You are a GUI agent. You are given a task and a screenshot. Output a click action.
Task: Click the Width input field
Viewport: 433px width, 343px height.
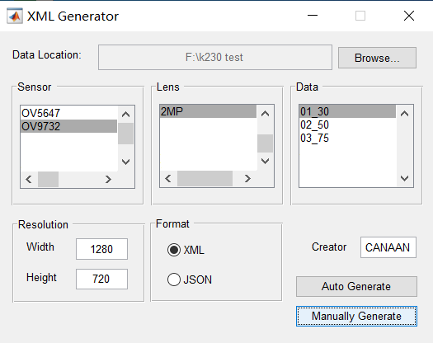(x=102, y=249)
